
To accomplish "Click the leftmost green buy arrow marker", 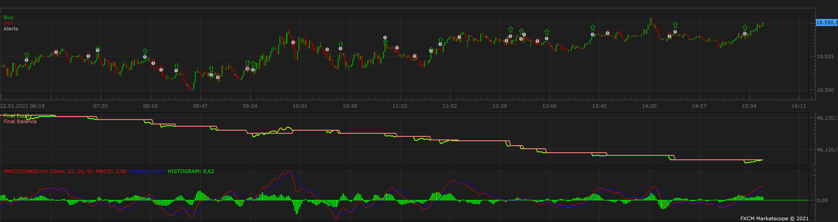I will [26, 55].
